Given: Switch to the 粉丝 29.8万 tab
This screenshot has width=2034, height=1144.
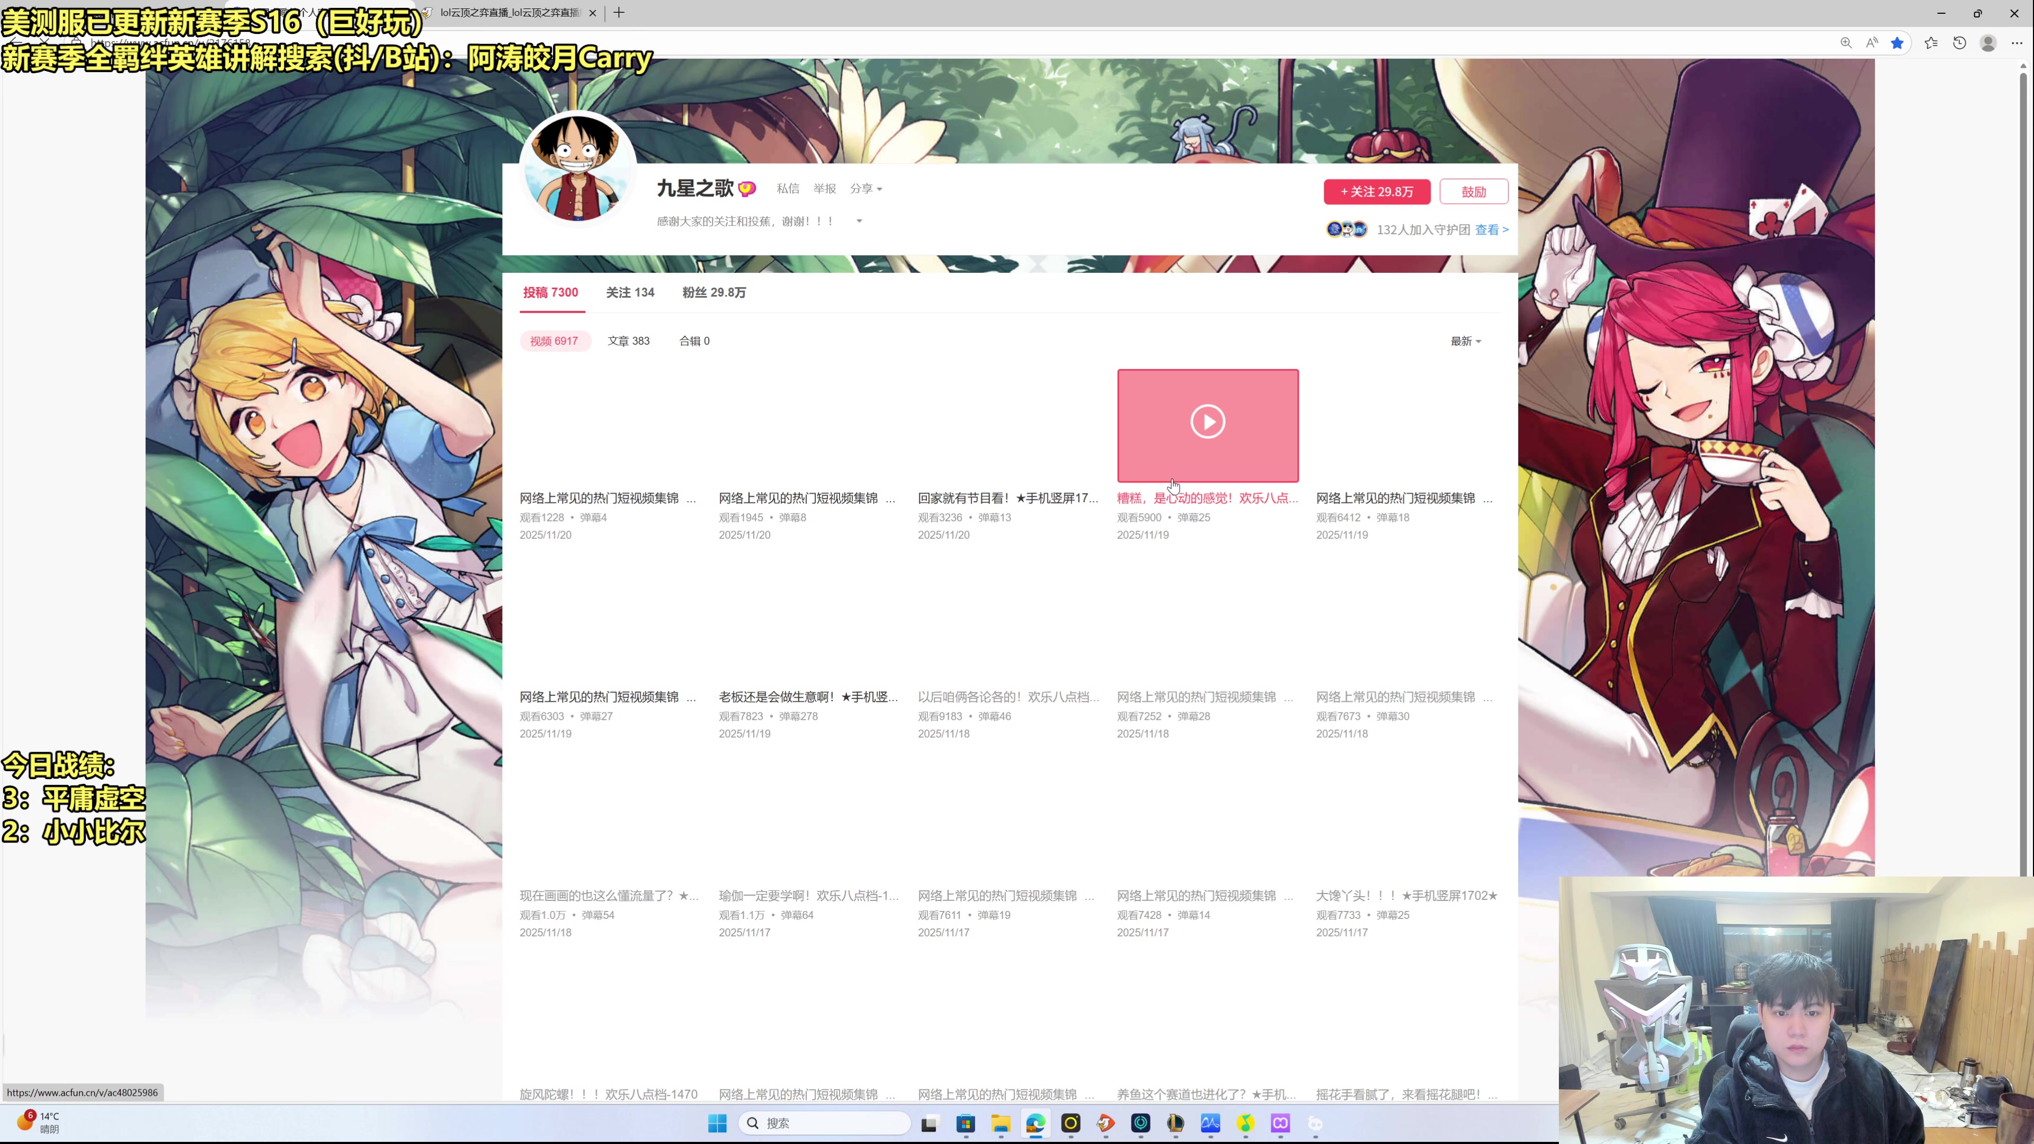Looking at the screenshot, I should click(x=713, y=292).
